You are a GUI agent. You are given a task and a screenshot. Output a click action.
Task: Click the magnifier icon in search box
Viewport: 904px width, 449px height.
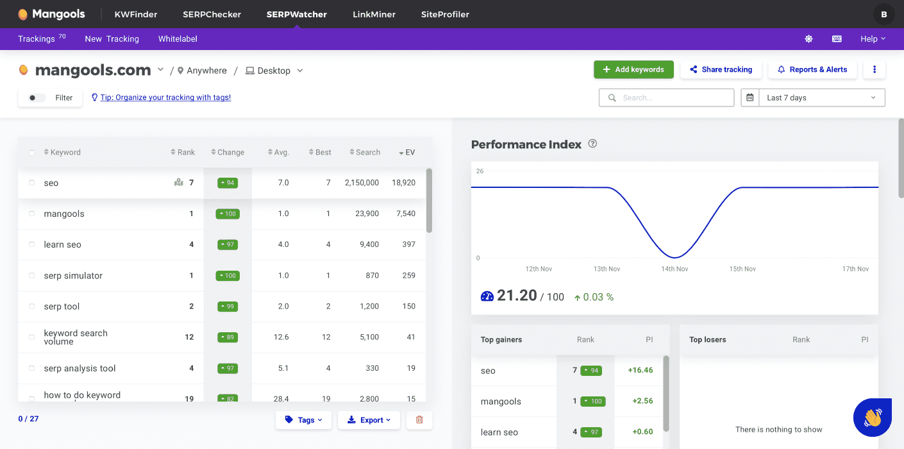coord(612,98)
